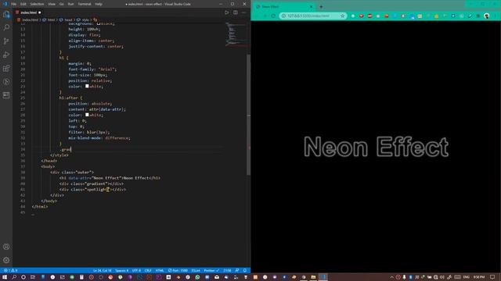The height and width of the screenshot is (281, 501).
Task: Open the Source Control view
Action: click(6, 41)
